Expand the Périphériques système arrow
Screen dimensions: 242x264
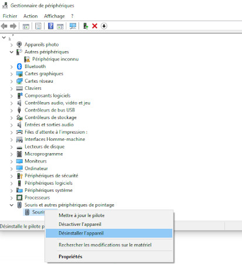11,191
